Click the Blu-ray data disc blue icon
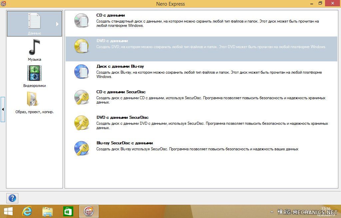341x218 pixels. pyautogui.click(x=82, y=72)
